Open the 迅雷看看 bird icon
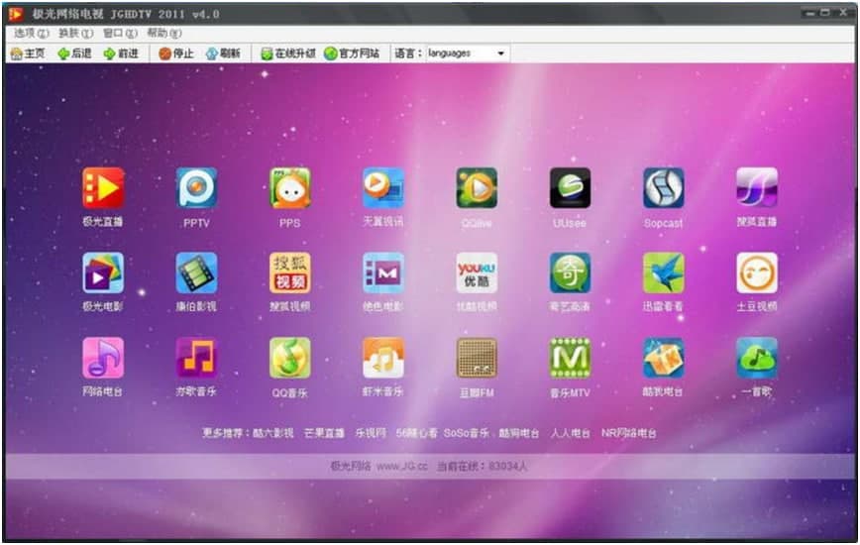This screenshot has width=860, height=545. click(663, 273)
